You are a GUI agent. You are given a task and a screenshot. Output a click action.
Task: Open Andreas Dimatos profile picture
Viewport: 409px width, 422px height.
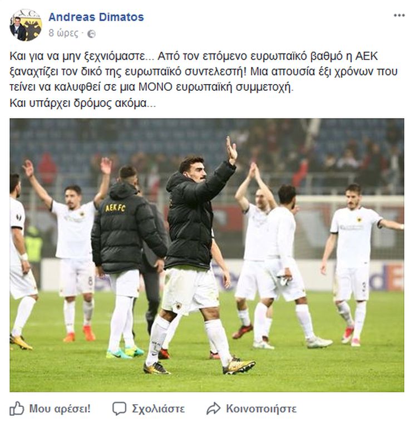26,25
